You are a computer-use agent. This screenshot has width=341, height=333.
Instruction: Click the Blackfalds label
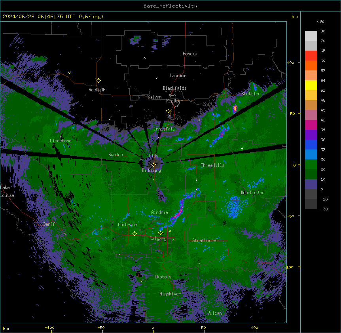pyautogui.click(x=174, y=88)
